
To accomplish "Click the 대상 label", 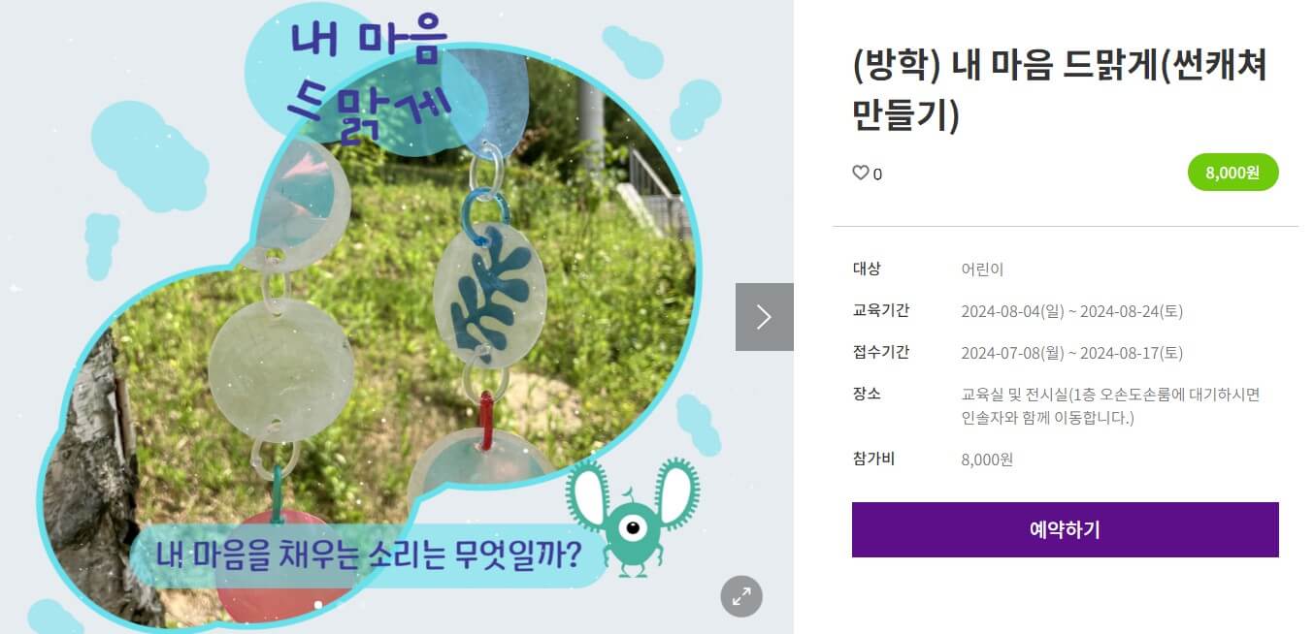I will click(867, 269).
